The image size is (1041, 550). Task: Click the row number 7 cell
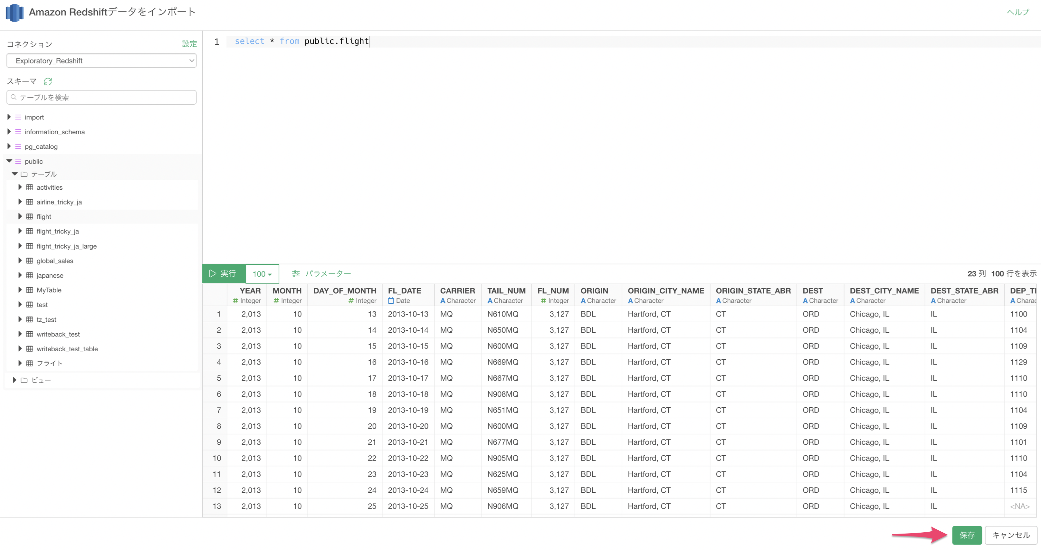(215, 411)
